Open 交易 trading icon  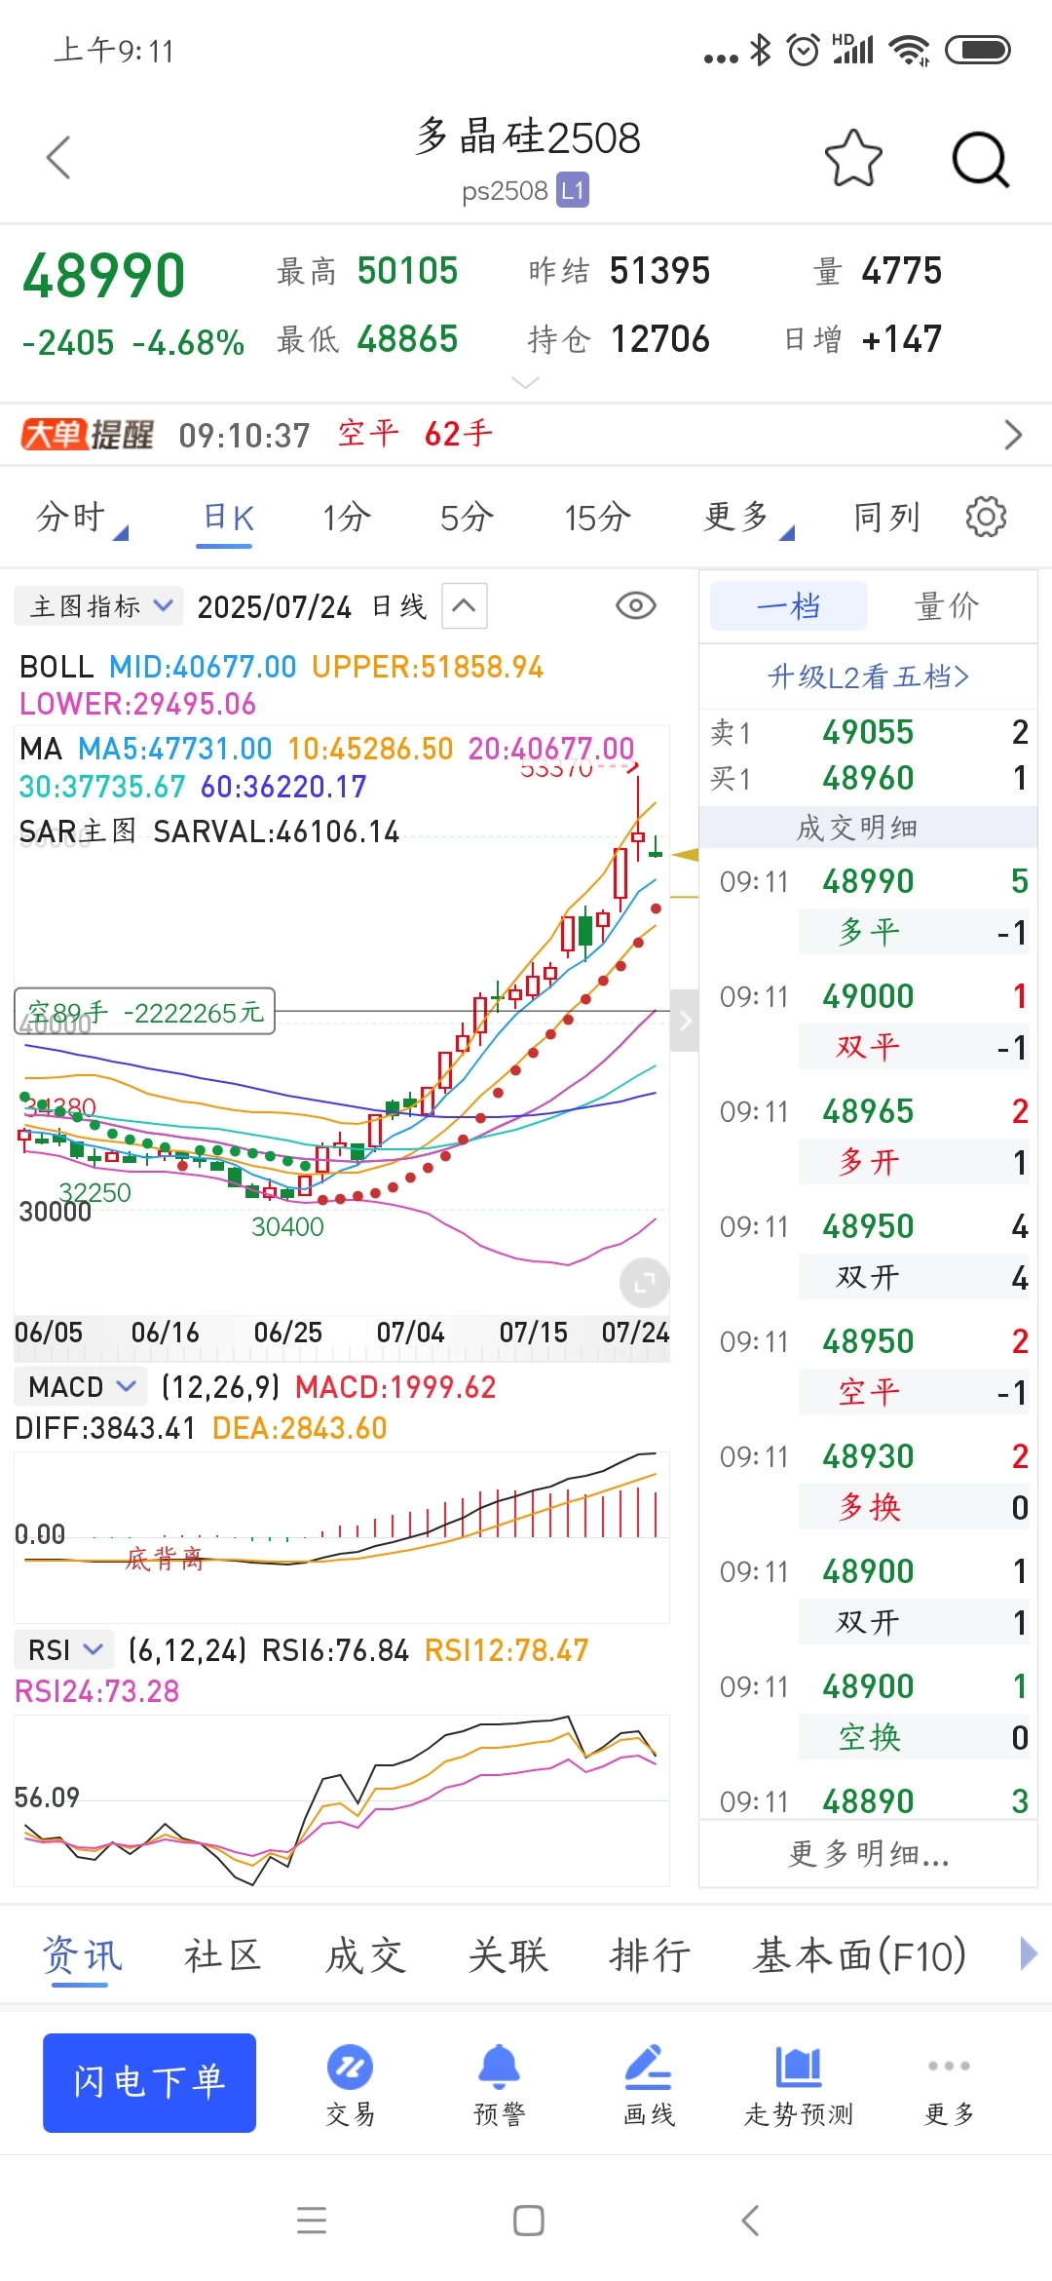[351, 2084]
